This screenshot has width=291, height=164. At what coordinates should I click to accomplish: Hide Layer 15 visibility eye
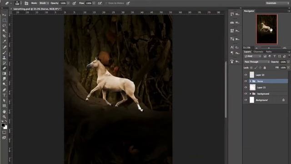pos(246,87)
